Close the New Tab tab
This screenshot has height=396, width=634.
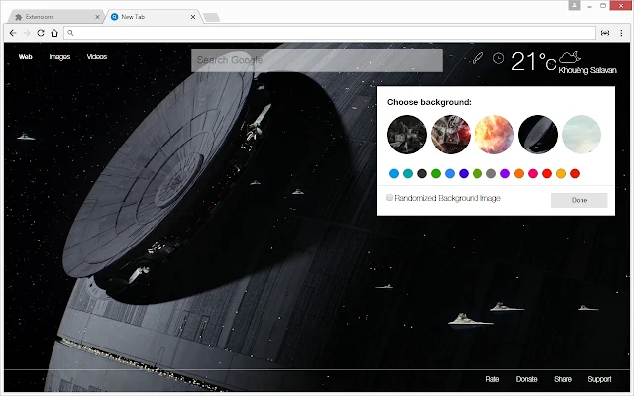click(193, 17)
